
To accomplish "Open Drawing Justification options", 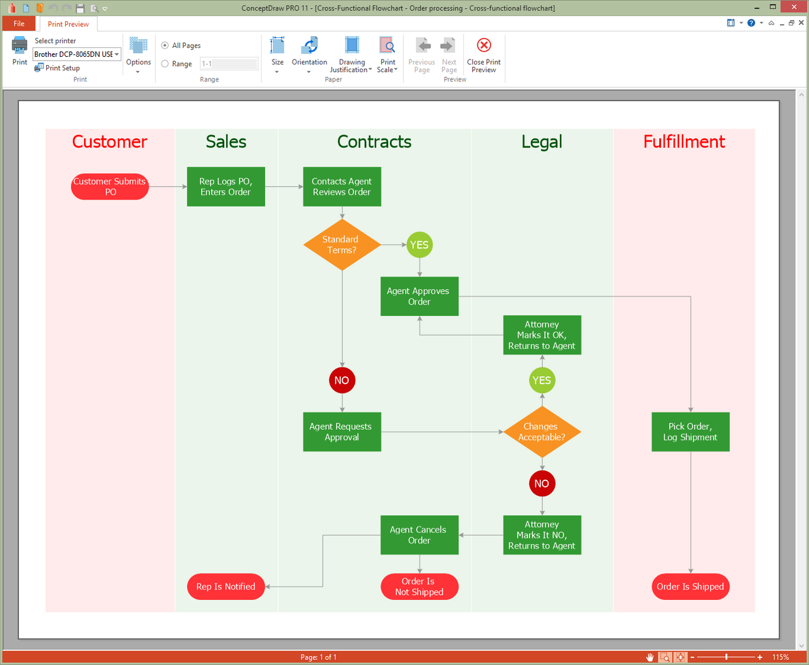I will coord(351,54).
